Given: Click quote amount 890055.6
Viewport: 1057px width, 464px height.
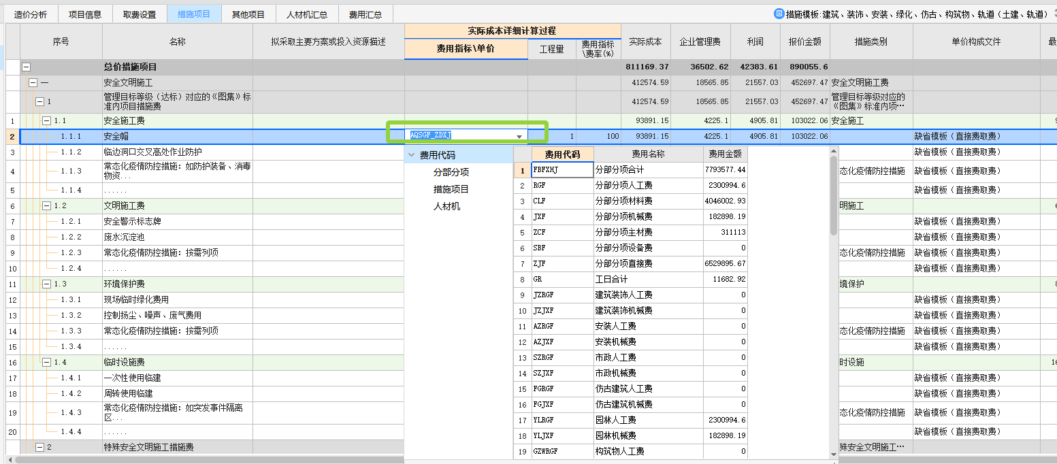Looking at the screenshot, I should click(x=805, y=67).
